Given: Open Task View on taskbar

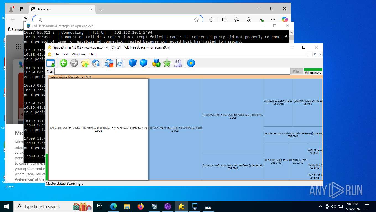Looking at the screenshot, I should click(x=100, y=206).
